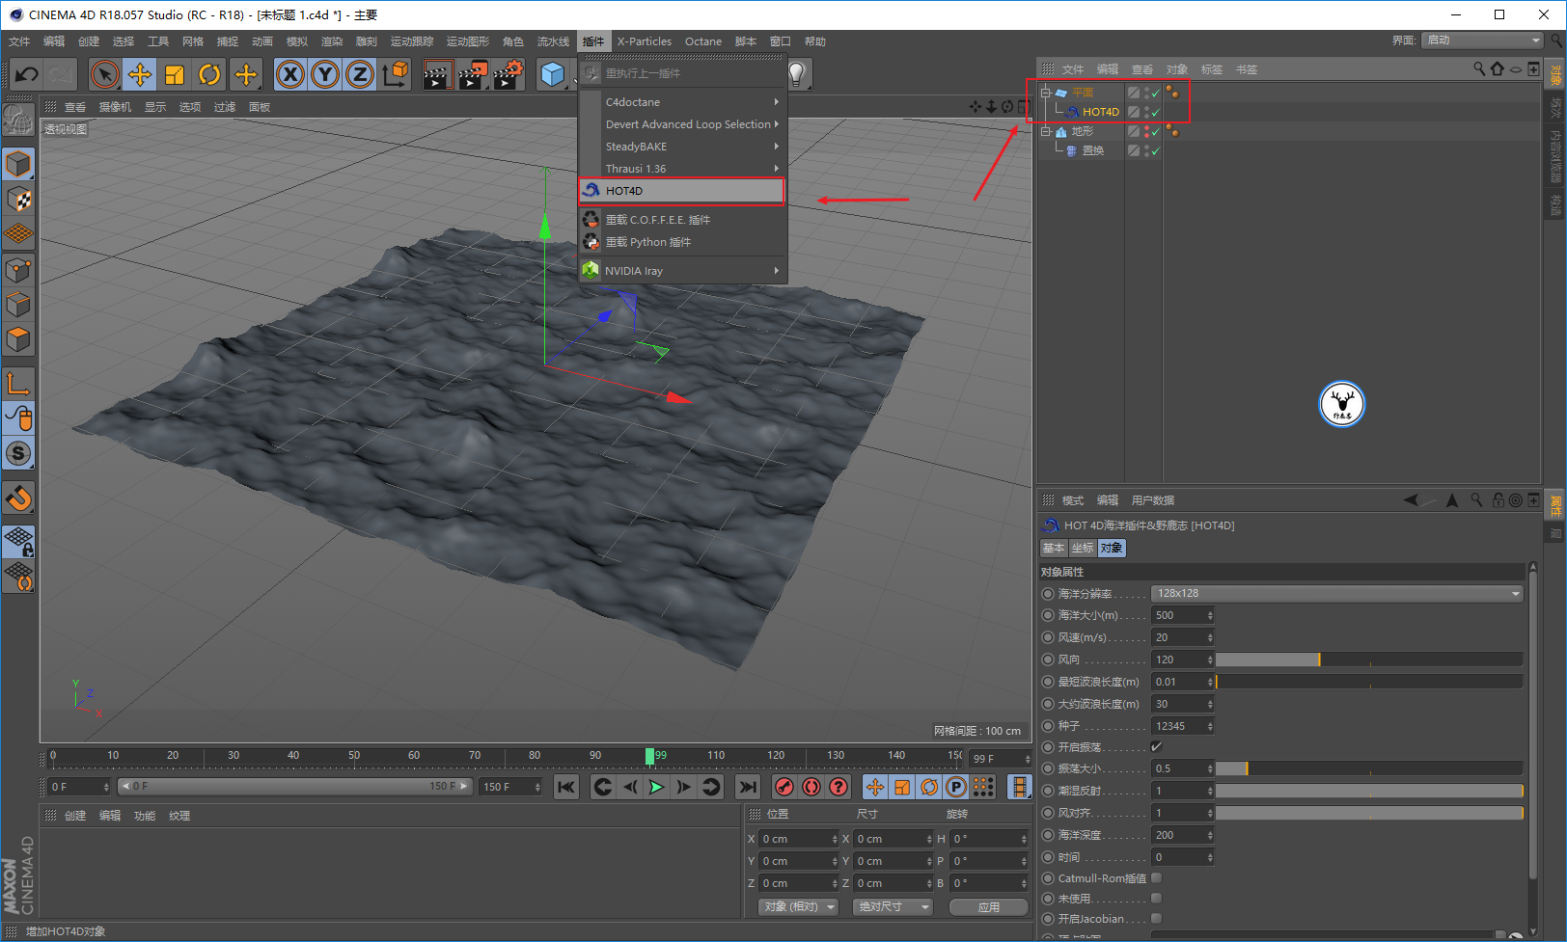1567x942 pixels.
Task: Toggle the X axis lock
Action: pyautogui.click(x=290, y=74)
